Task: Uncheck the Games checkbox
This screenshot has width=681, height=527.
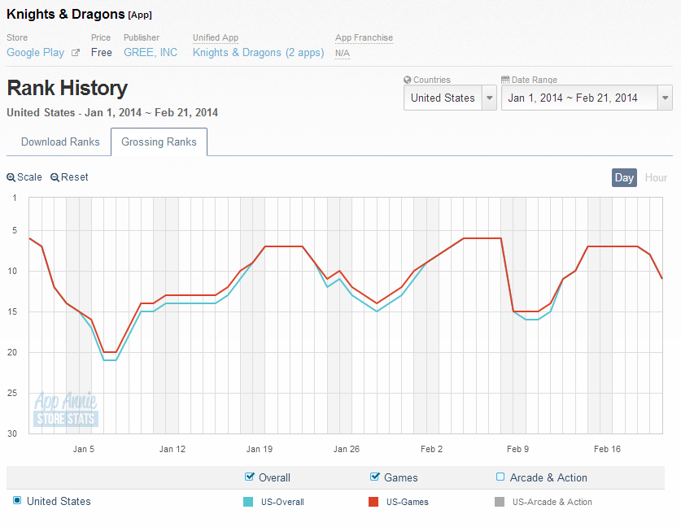Action: click(374, 477)
